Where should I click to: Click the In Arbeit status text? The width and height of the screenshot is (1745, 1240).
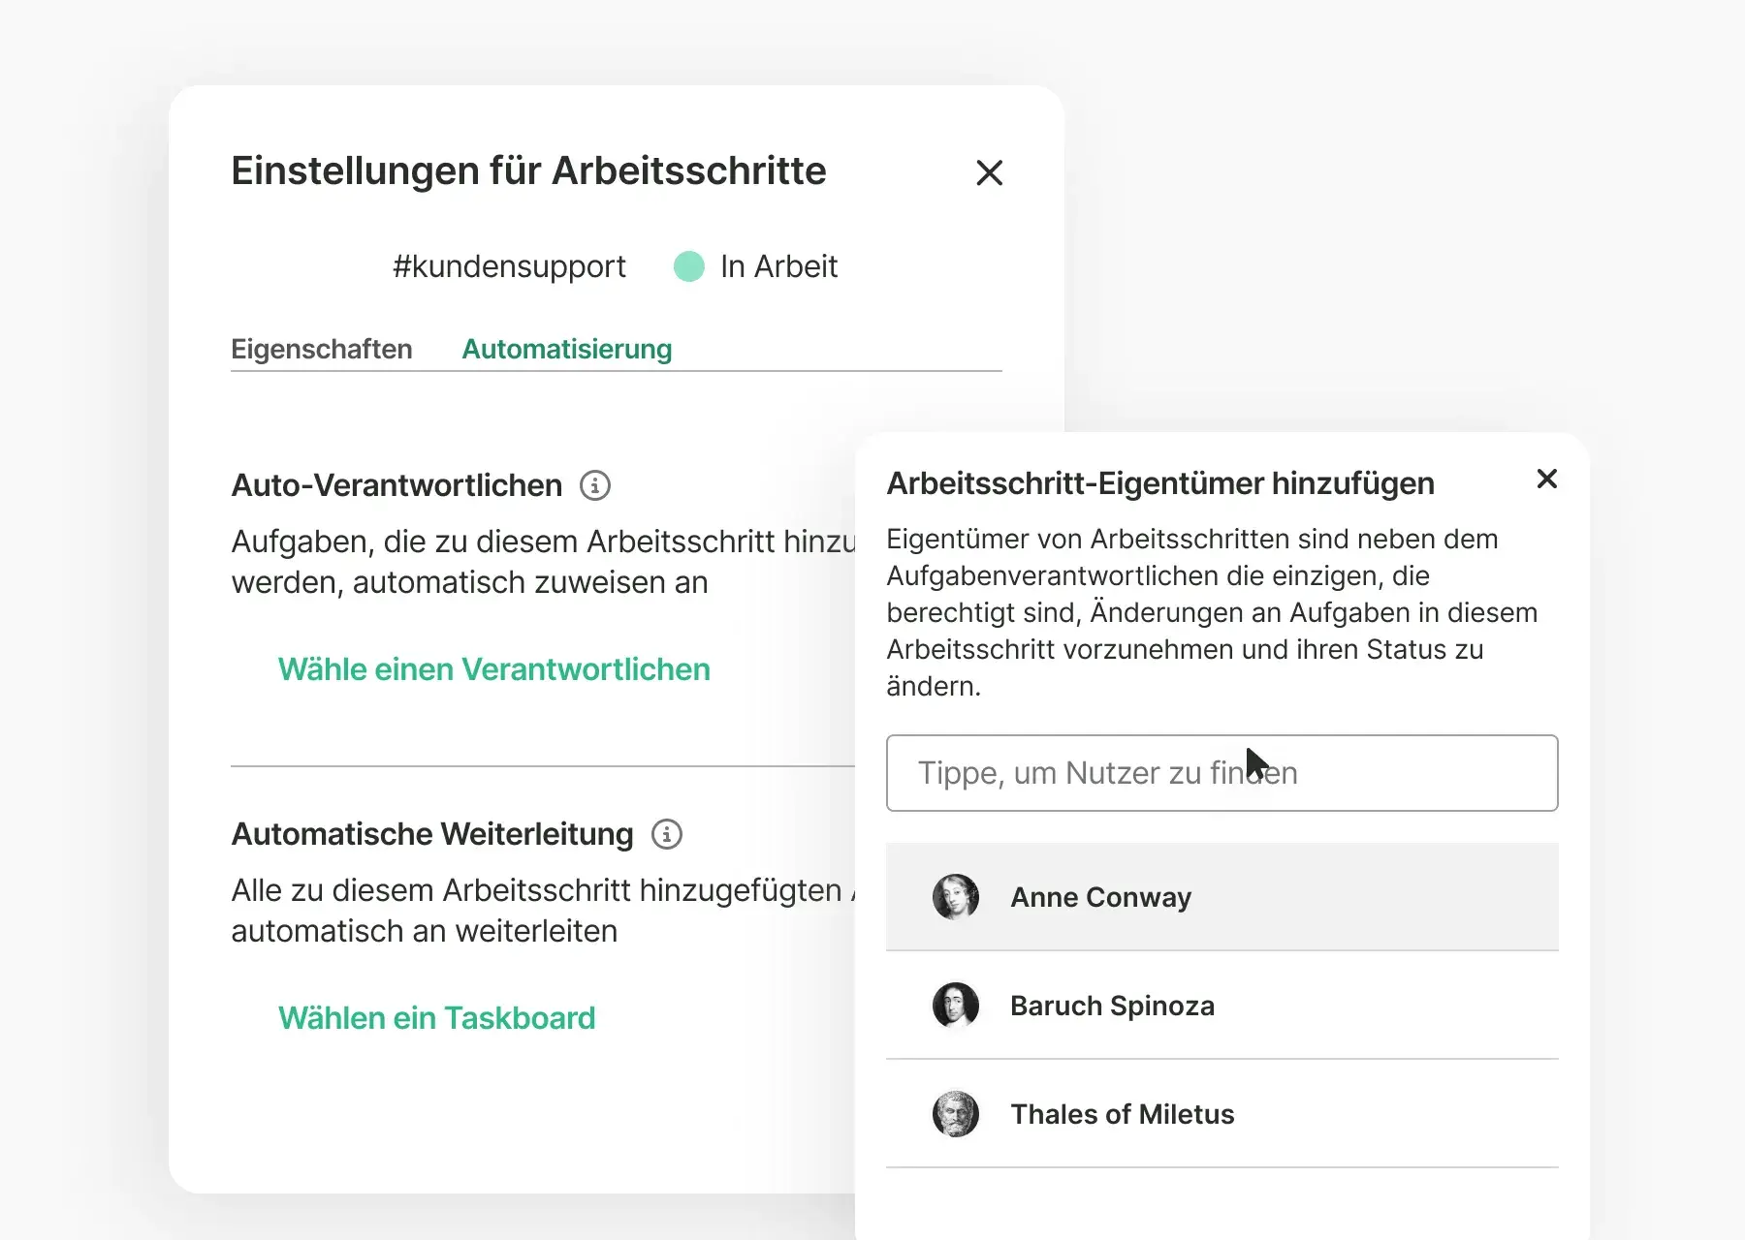[x=778, y=266]
